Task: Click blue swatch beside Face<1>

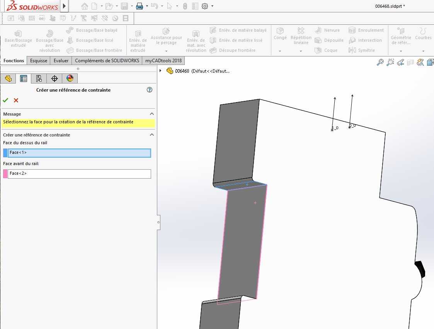Action: 5,153
